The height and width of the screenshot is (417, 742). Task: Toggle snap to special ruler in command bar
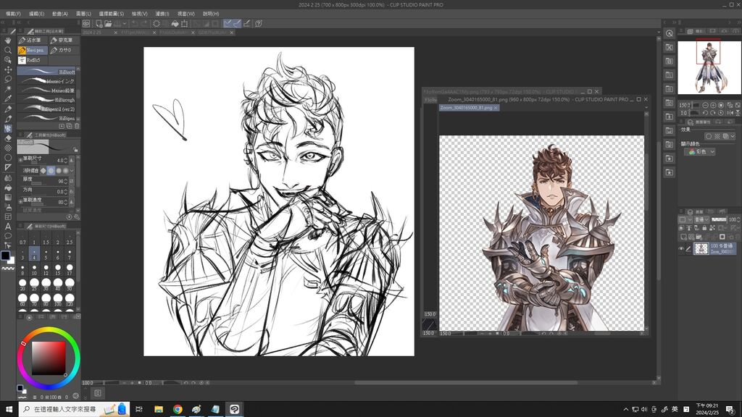coord(237,23)
